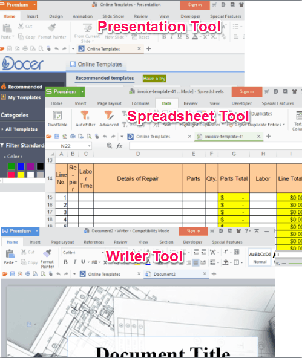Click undo arrow in Presentation quick toolbar
Screen dimensions: 302x358
coord(57,48)
